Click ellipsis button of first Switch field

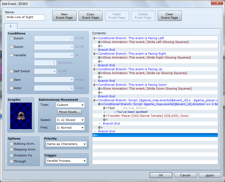pos(72,38)
